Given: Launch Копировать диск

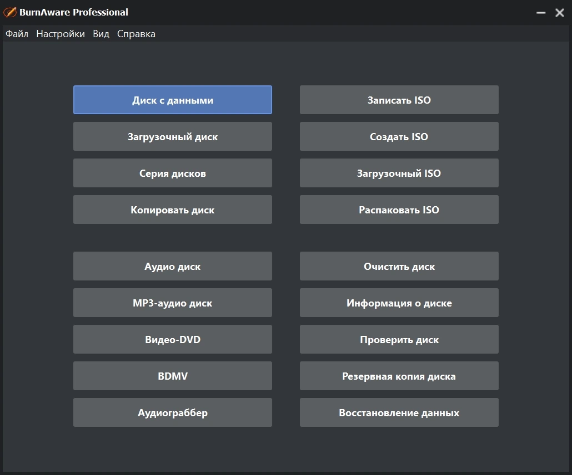Looking at the screenshot, I should [x=173, y=210].
